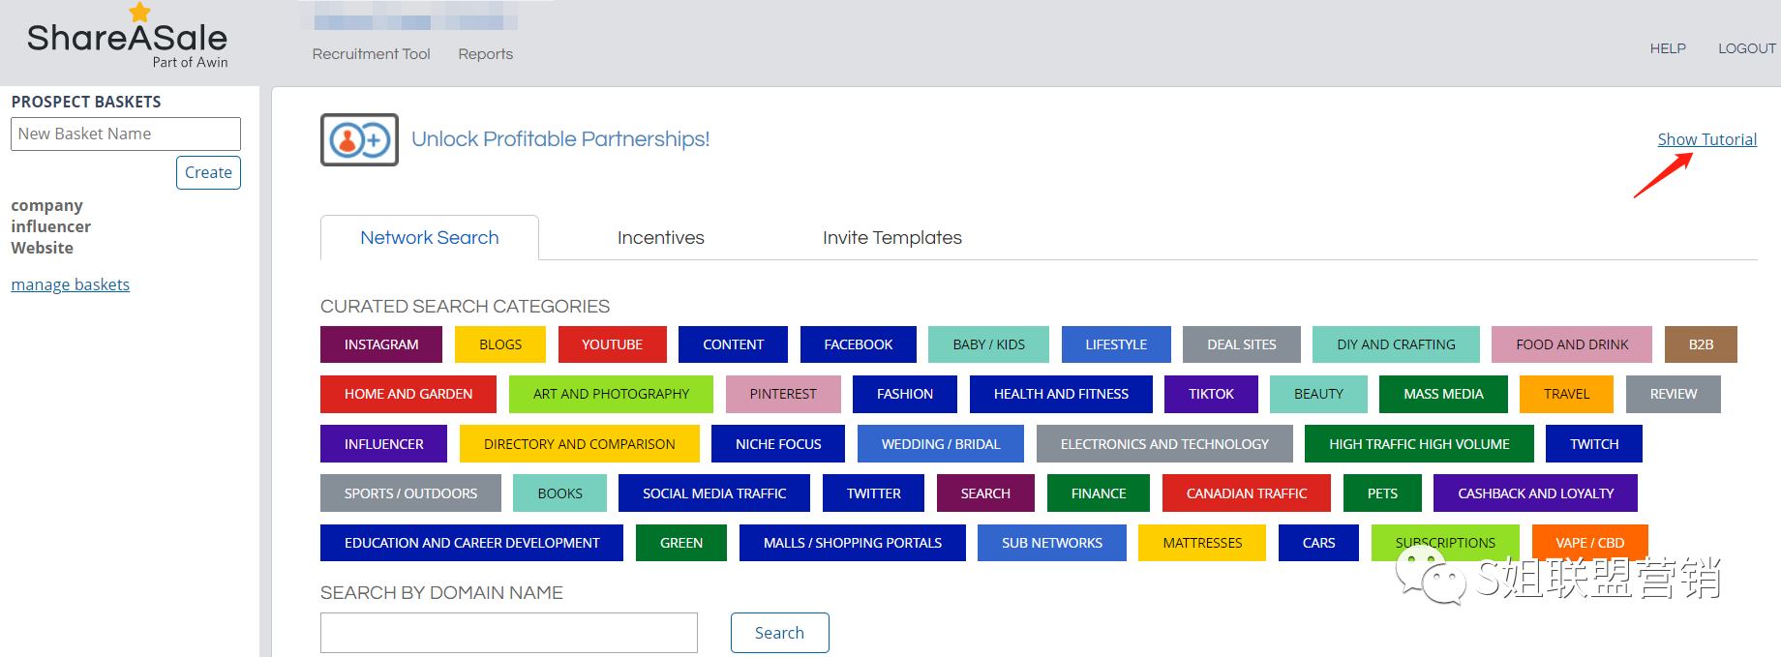This screenshot has height=657, width=1781.
Task: Click the domain name search field
Action: click(x=508, y=633)
